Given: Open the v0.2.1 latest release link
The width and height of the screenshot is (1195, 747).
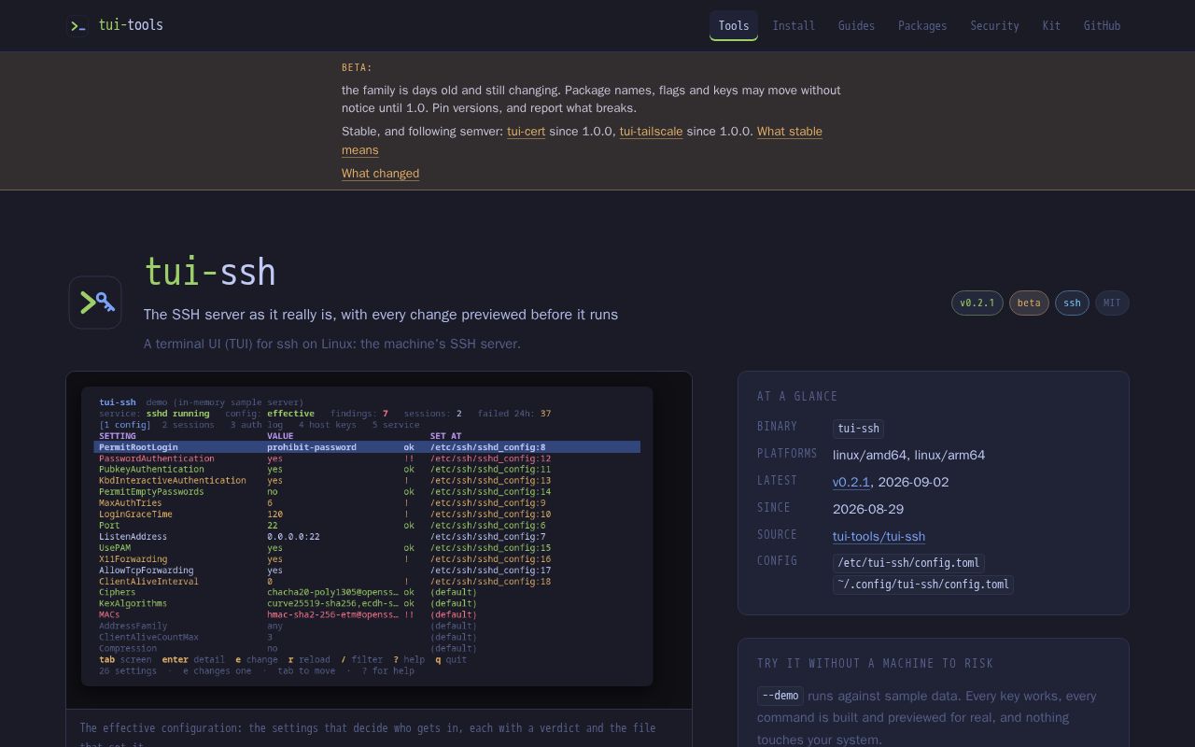Looking at the screenshot, I should [851, 482].
